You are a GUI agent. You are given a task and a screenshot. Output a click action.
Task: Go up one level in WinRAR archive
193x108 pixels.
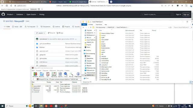[33, 79]
